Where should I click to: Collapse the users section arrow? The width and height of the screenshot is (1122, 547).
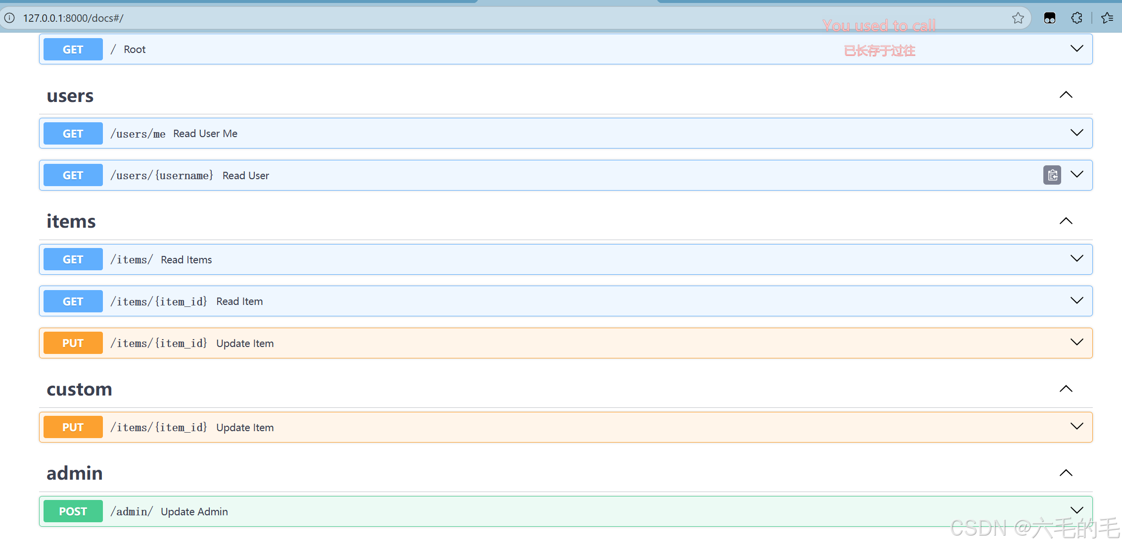[1066, 95]
